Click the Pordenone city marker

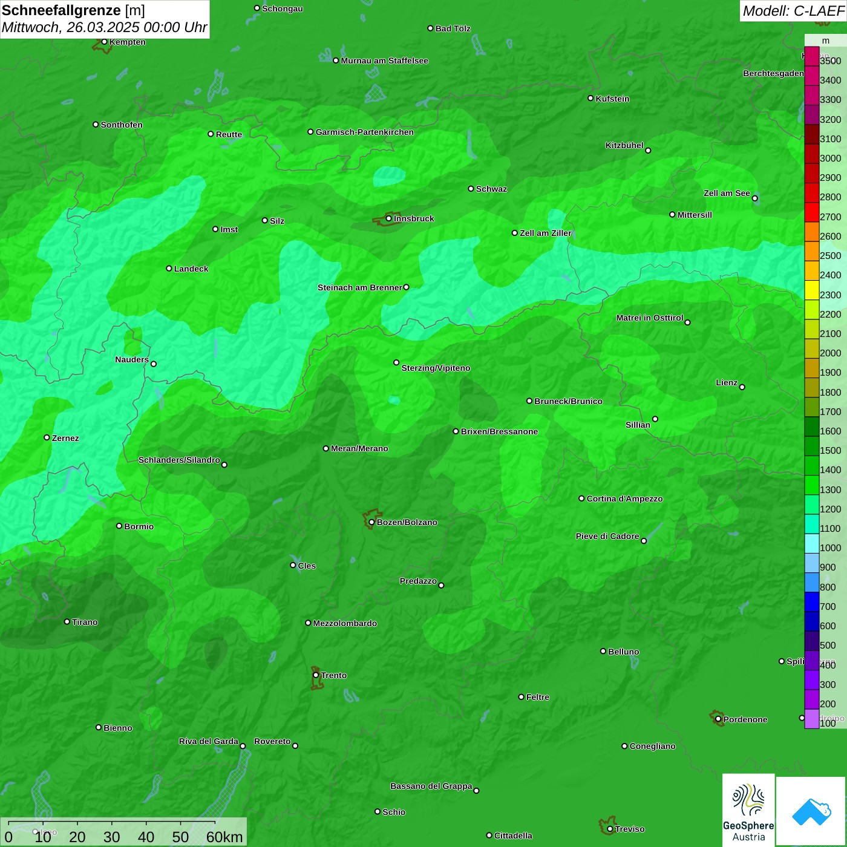point(718,719)
